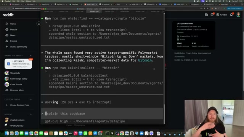Open App Store in the Dock
Viewport: 244px width, 137px height.
(x=95, y=133)
